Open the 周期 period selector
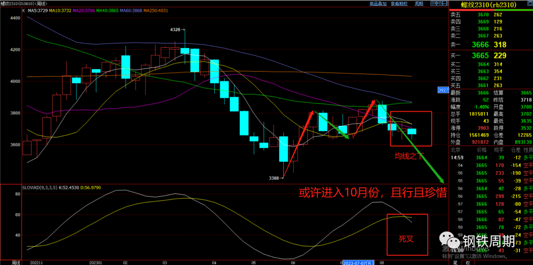Viewport: 533px width, 265px height. [x=419, y=4]
